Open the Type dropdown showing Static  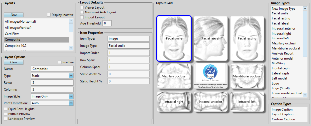click(x=52, y=76)
